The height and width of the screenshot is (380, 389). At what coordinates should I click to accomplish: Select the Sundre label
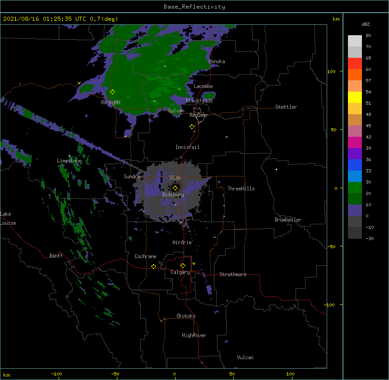tap(132, 176)
